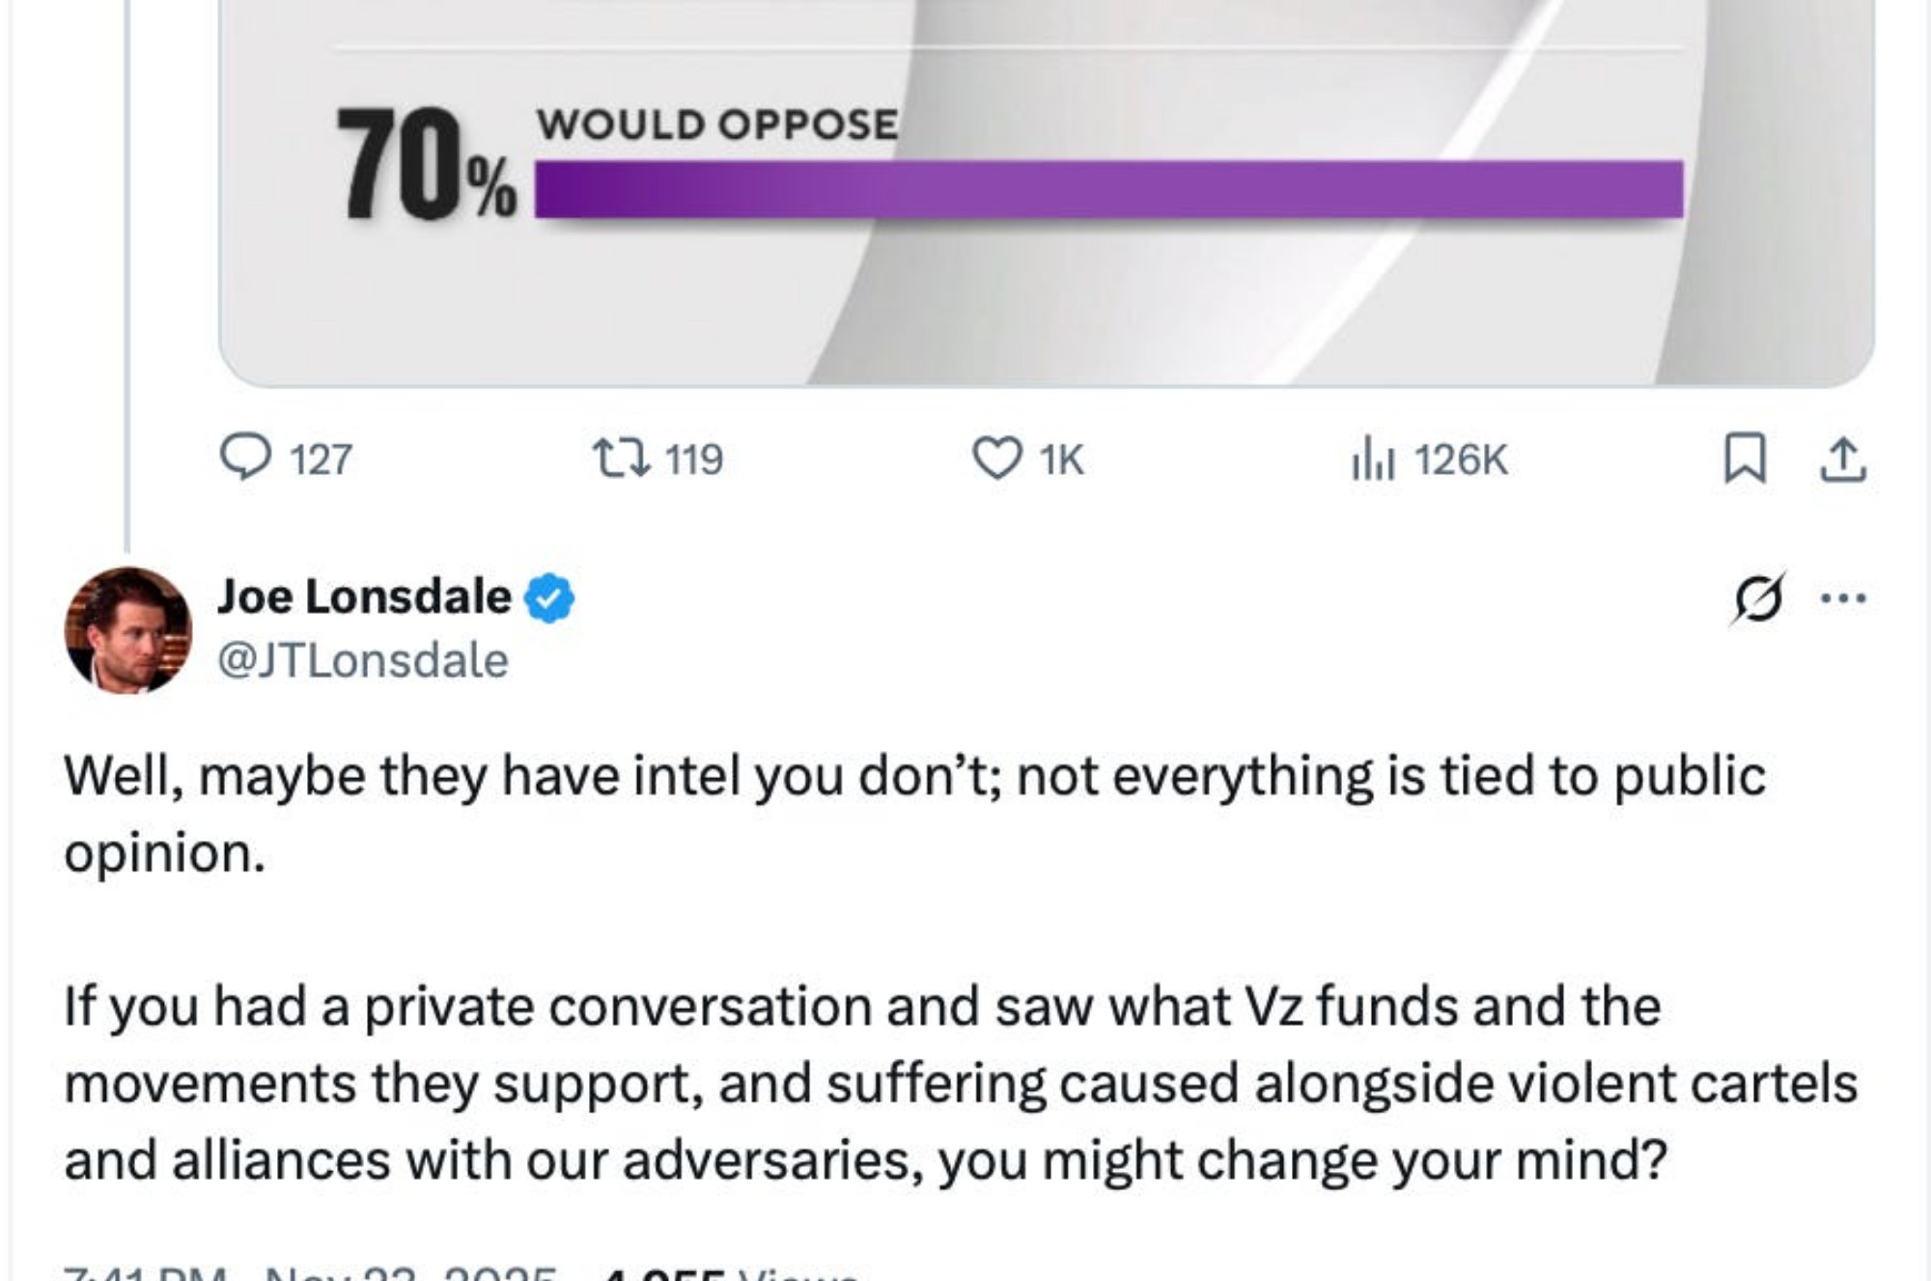This screenshot has width=1931, height=1281.
Task: Click the Joe Lonsdale display name
Action: 364,597
